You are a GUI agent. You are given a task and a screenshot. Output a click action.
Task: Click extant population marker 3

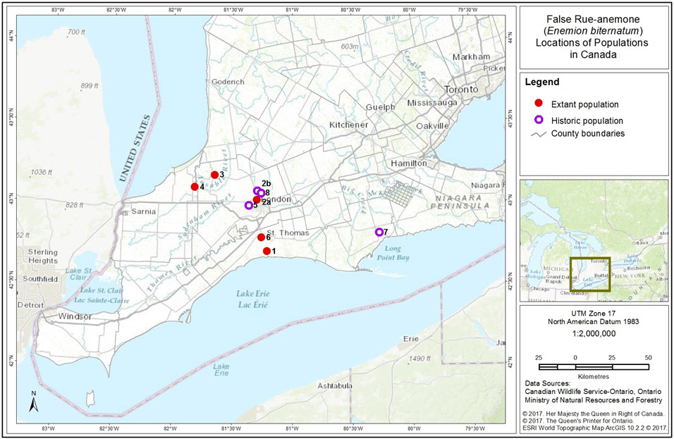click(x=214, y=175)
